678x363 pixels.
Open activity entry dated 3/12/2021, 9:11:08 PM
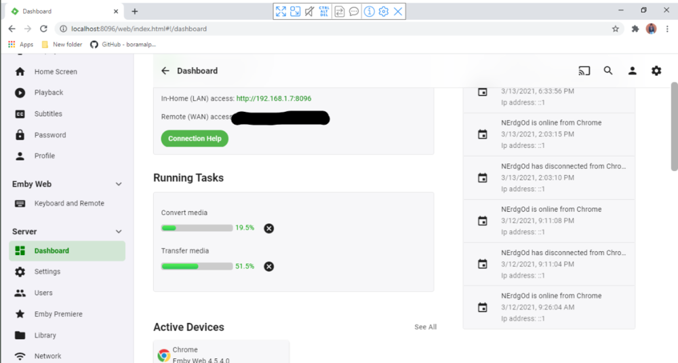[x=549, y=221]
